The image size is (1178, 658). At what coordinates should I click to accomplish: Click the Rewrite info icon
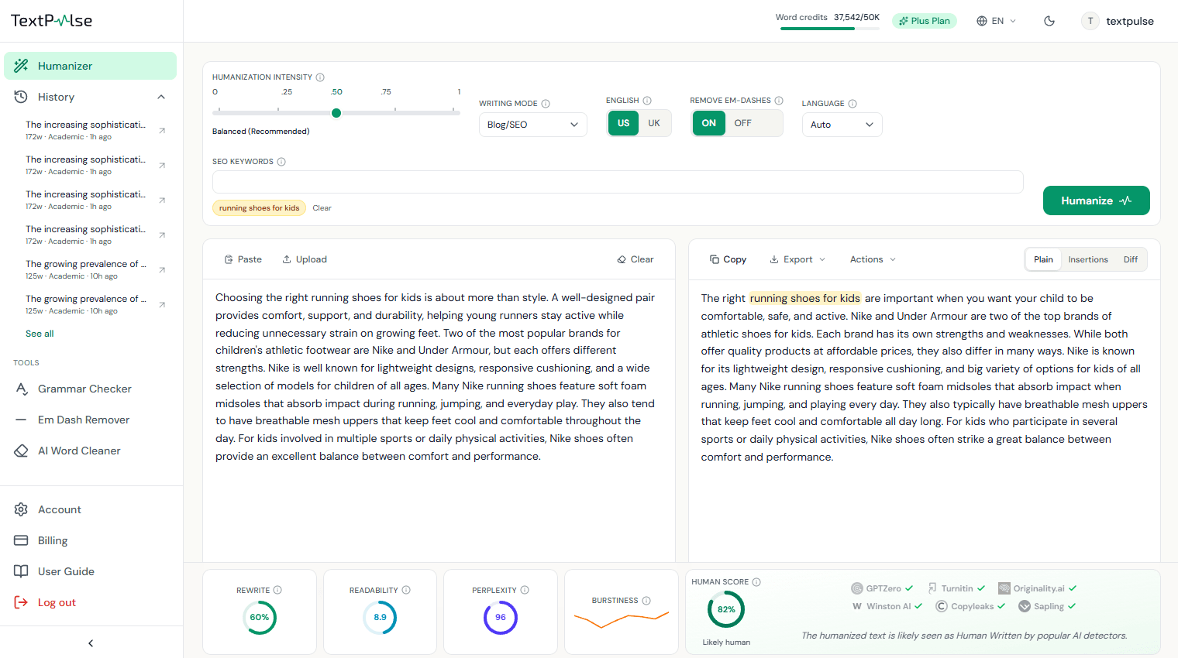click(277, 590)
